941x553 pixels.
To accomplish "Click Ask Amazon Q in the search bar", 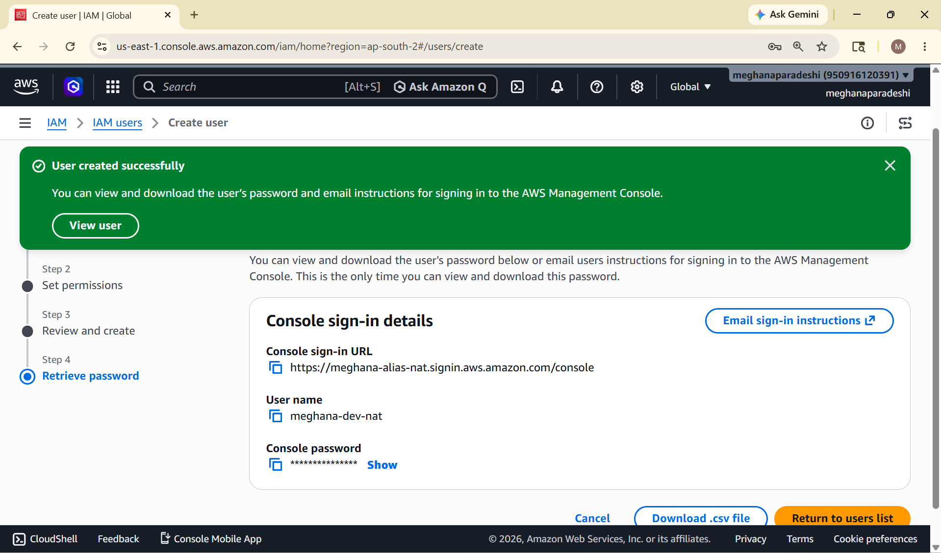I will (440, 87).
